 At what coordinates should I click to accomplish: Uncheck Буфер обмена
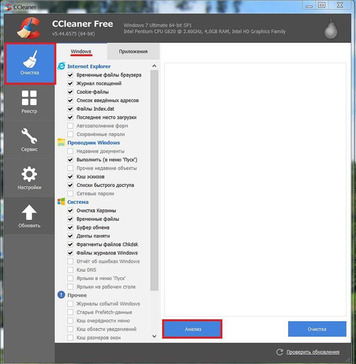coord(70,227)
